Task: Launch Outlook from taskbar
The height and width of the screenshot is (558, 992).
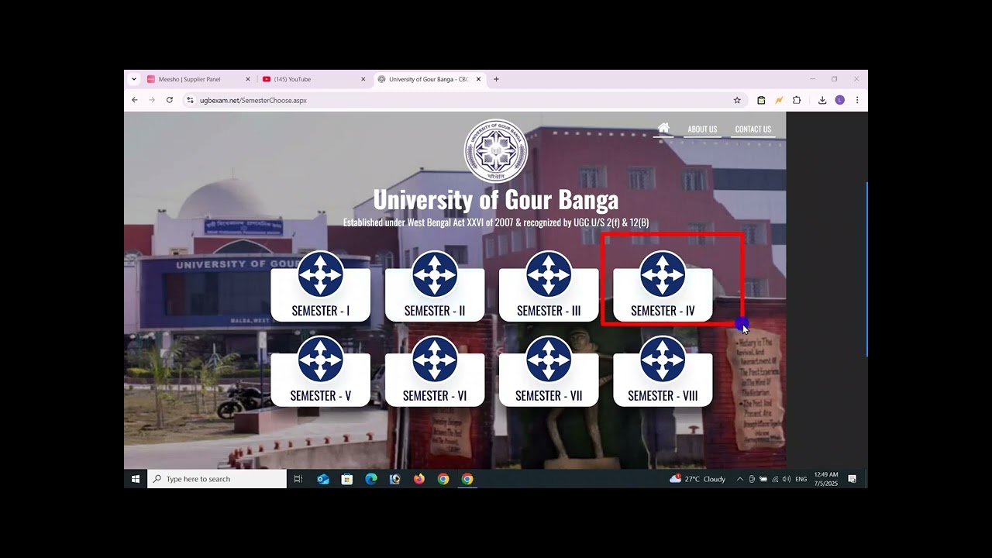Action: click(323, 479)
